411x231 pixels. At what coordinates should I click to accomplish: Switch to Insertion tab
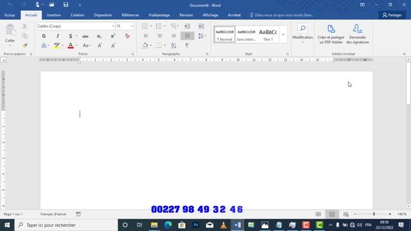click(54, 15)
